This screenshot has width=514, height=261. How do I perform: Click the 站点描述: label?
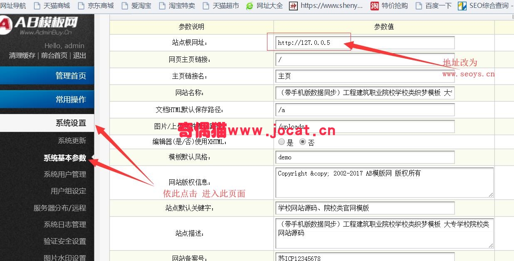pyautogui.click(x=190, y=233)
